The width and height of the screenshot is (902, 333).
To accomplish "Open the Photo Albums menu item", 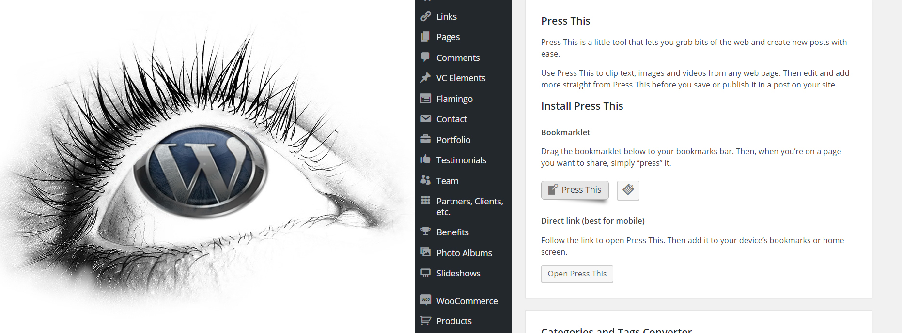I will (x=464, y=253).
